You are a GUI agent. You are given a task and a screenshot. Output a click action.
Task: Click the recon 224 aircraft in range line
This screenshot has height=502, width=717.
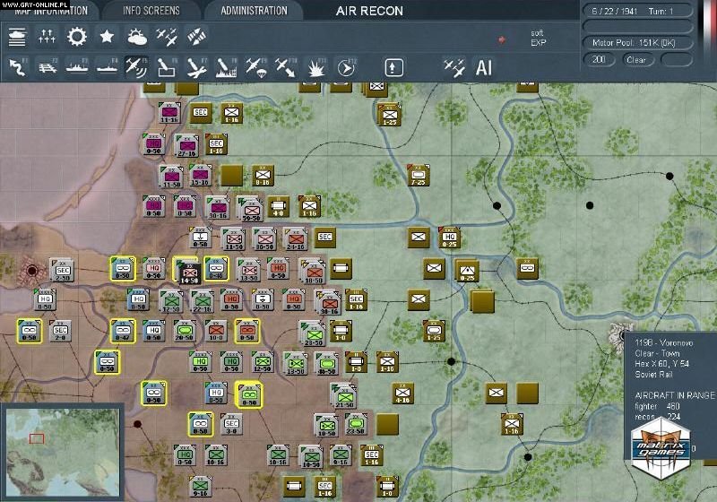pos(657,417)
